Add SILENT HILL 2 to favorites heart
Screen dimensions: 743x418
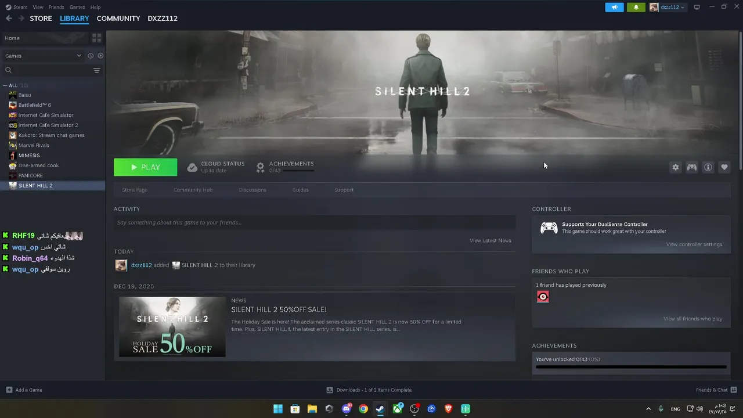click(724, 167)
